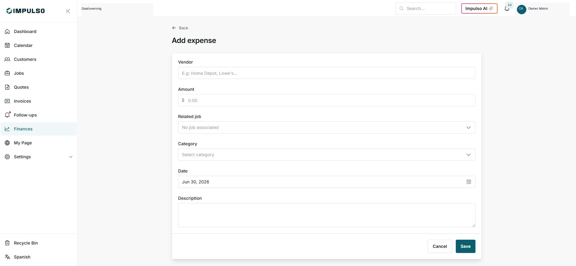The width and height of the screenshot is (576, 266).
Task: Navigate to Customers section
Action: (38, 59)
